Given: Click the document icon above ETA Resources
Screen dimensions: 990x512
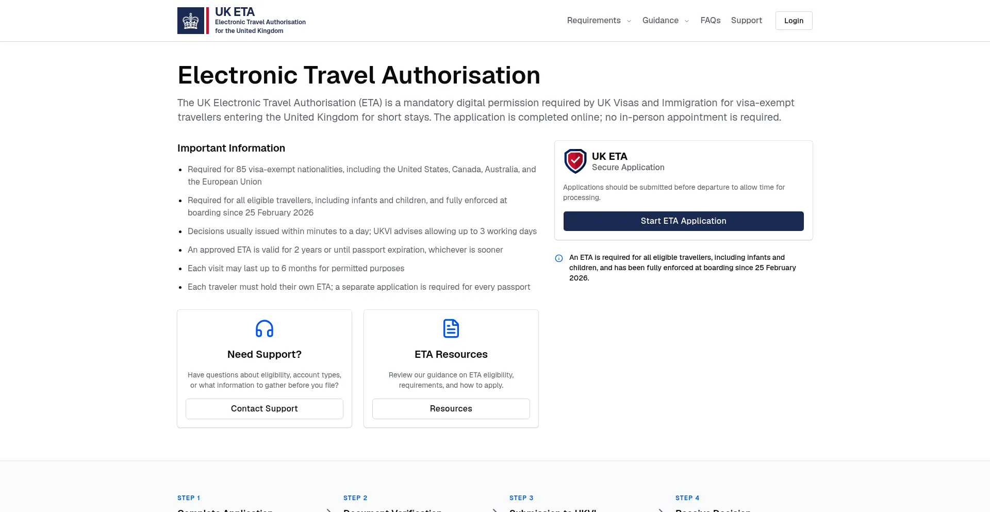Looking at the screenshot, I should point(451,328).
